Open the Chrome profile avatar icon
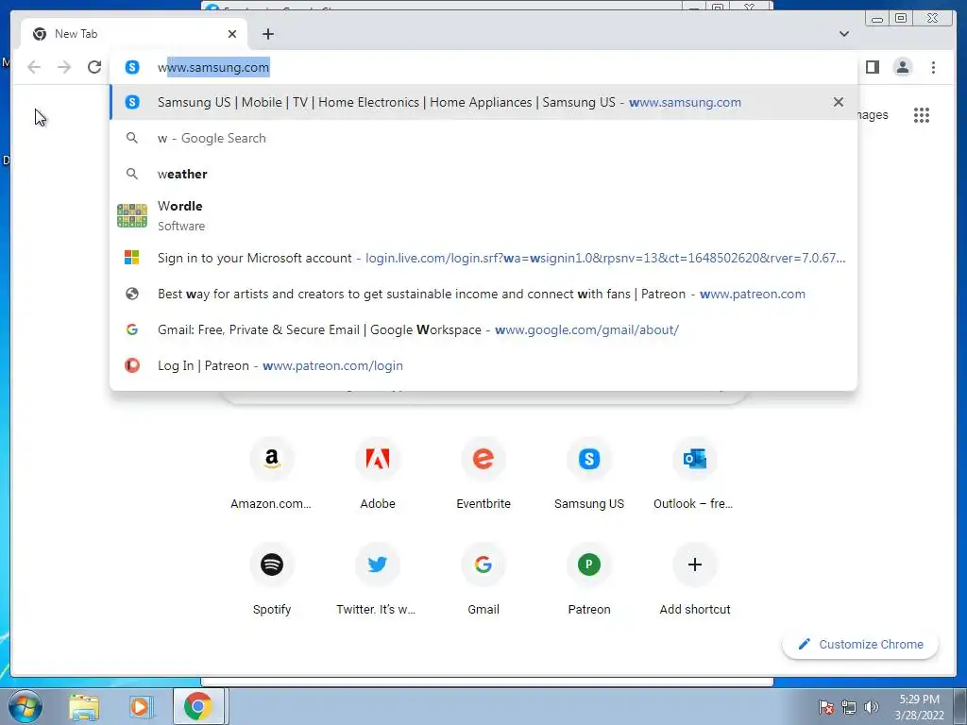Viewport: 967px width, 725px height. pos(902,67)
